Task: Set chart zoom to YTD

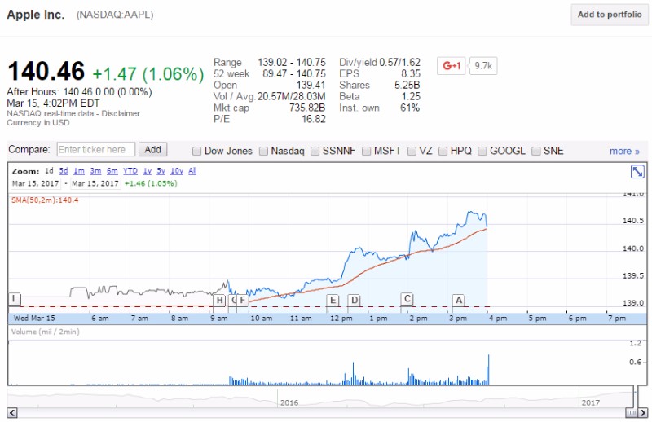Action: click(x=130, y=171)
